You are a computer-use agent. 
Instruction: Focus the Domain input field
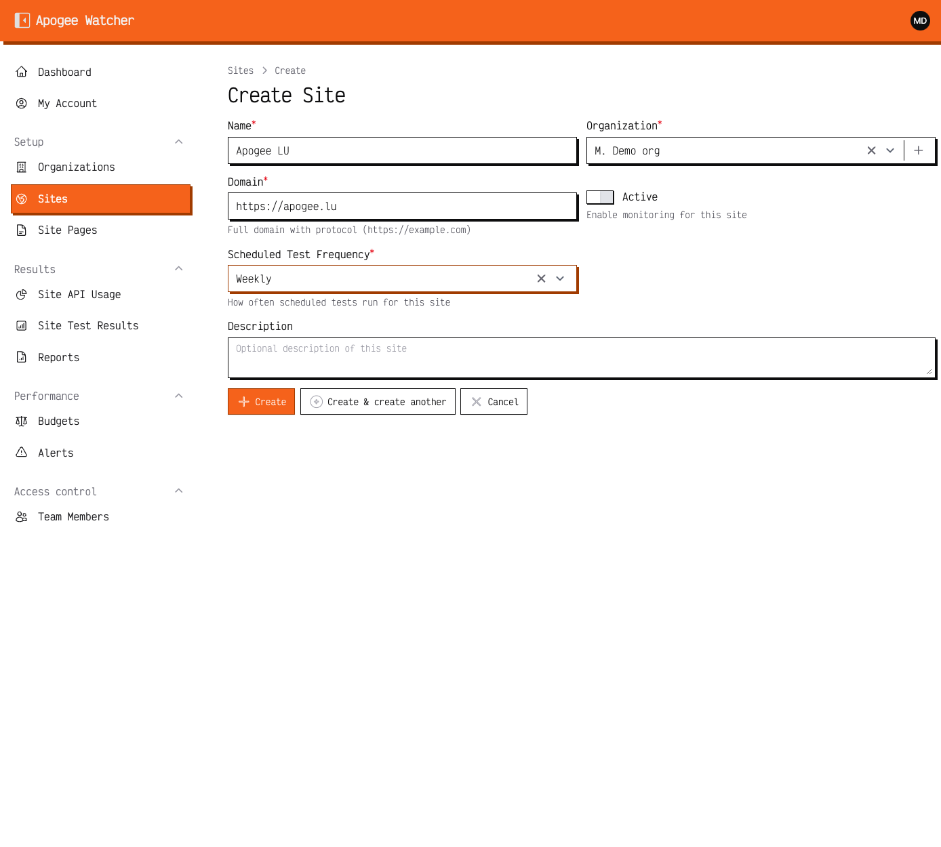[x=403, y=207]
